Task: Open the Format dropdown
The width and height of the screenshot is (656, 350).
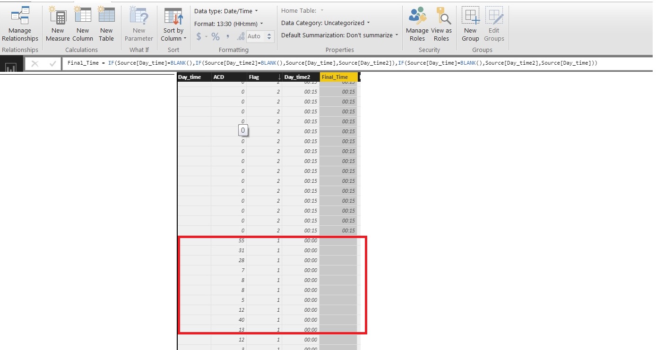Action: click(x=229, y=24)
